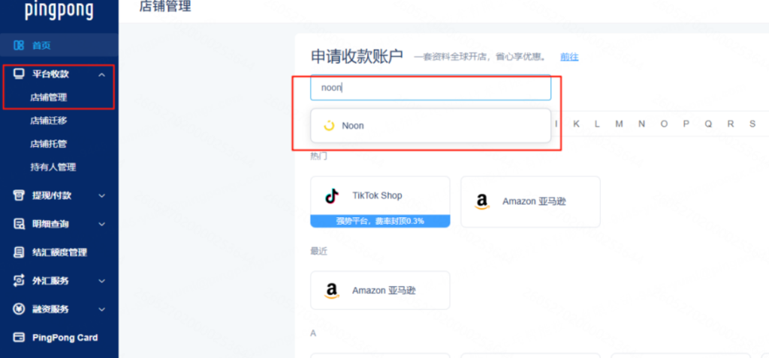Focus the platform search field containing noon

[430, 88]
